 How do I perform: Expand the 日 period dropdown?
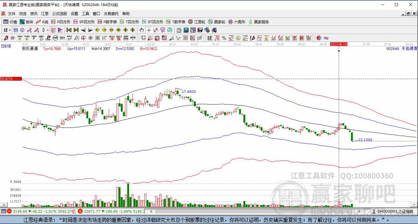(10, 30)
